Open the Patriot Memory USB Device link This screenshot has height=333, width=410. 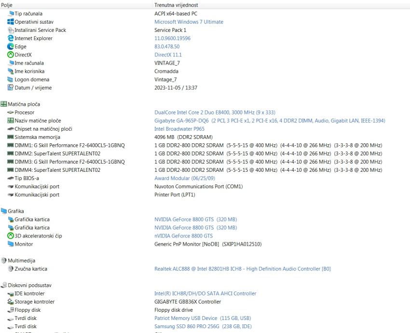tap(203, 318)
